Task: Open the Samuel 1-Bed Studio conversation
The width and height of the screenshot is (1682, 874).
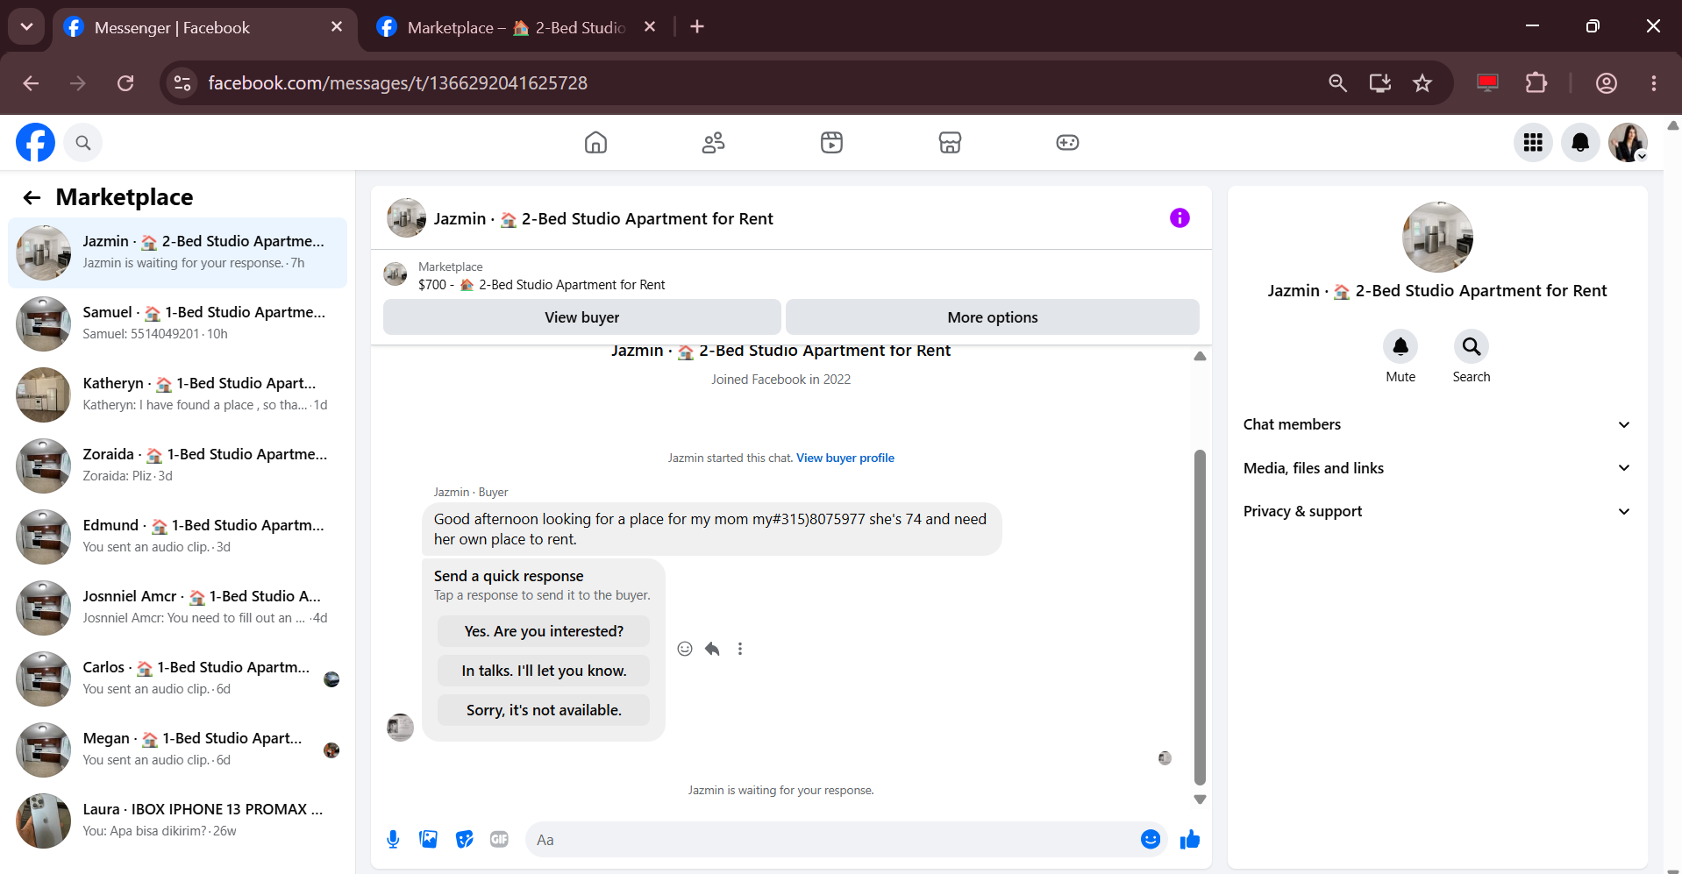Action: (x=177, y=323)
